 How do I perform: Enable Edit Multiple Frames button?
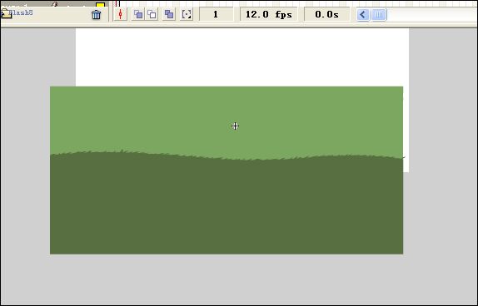[169, 14]
